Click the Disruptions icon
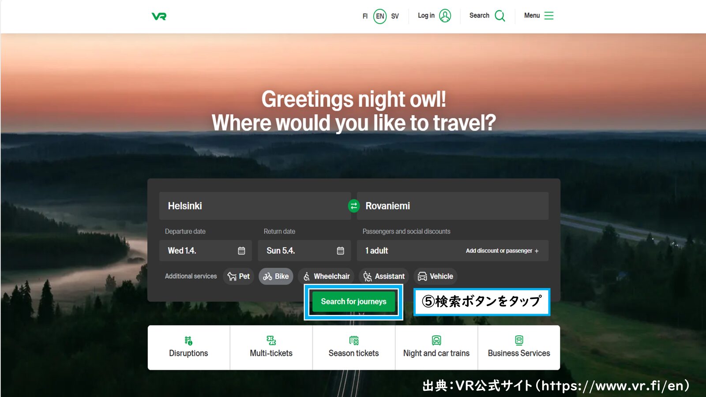The image size is (706, 397). click(188, 341)
